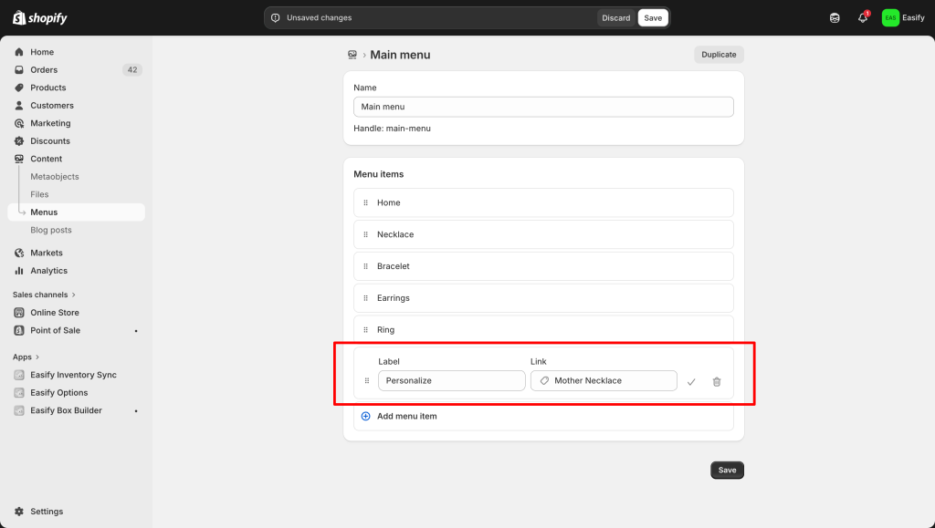Discard the unsaved changes
Viewport: 935px width, 528px height.
pyautogui.click(x=615, y=17)
